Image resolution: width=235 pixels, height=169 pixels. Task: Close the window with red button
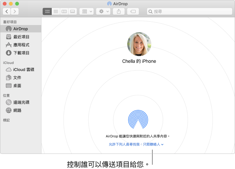[5, 4]
